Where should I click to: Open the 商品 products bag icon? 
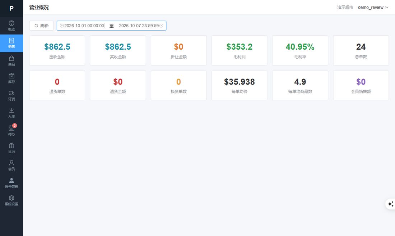click(11, 61)
